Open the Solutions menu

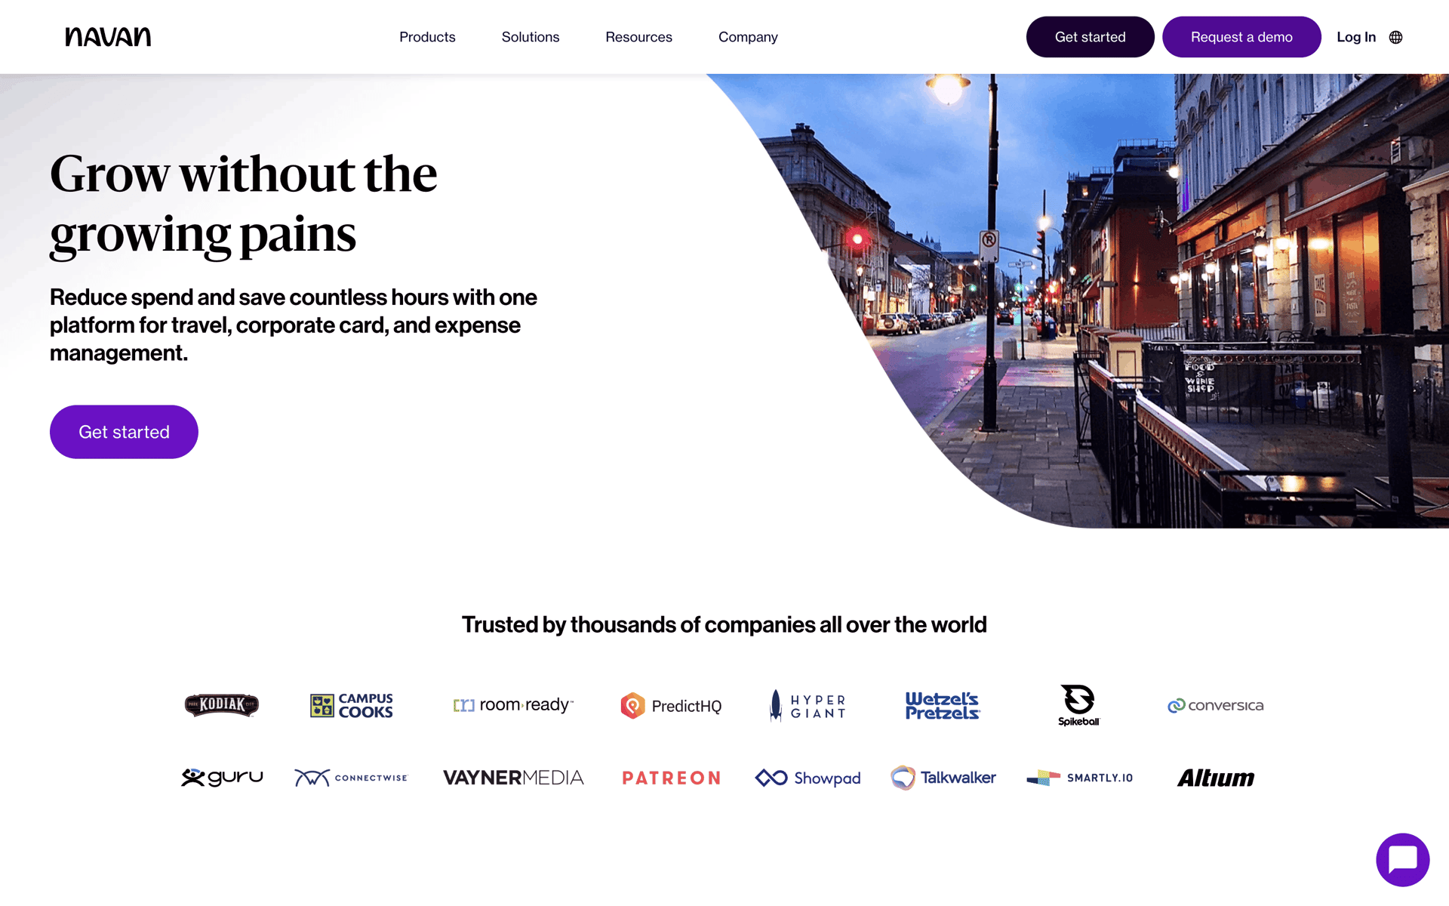click(531, 37)
